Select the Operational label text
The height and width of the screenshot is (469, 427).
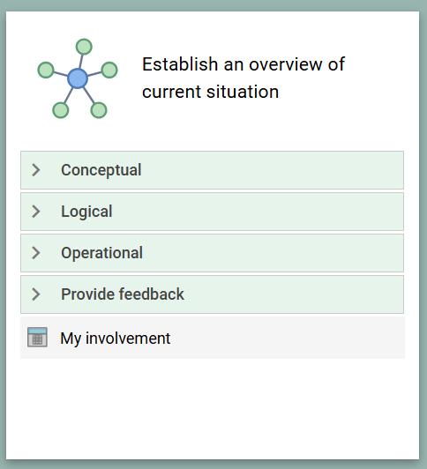pyautogui.click(x=102, y=253)
